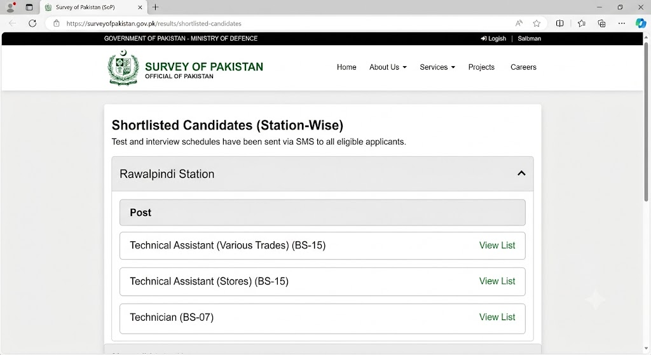This screenshot has height=355, width=651.
Task: Open the tab actions menu icon
Action: click(x=29, y=7)
